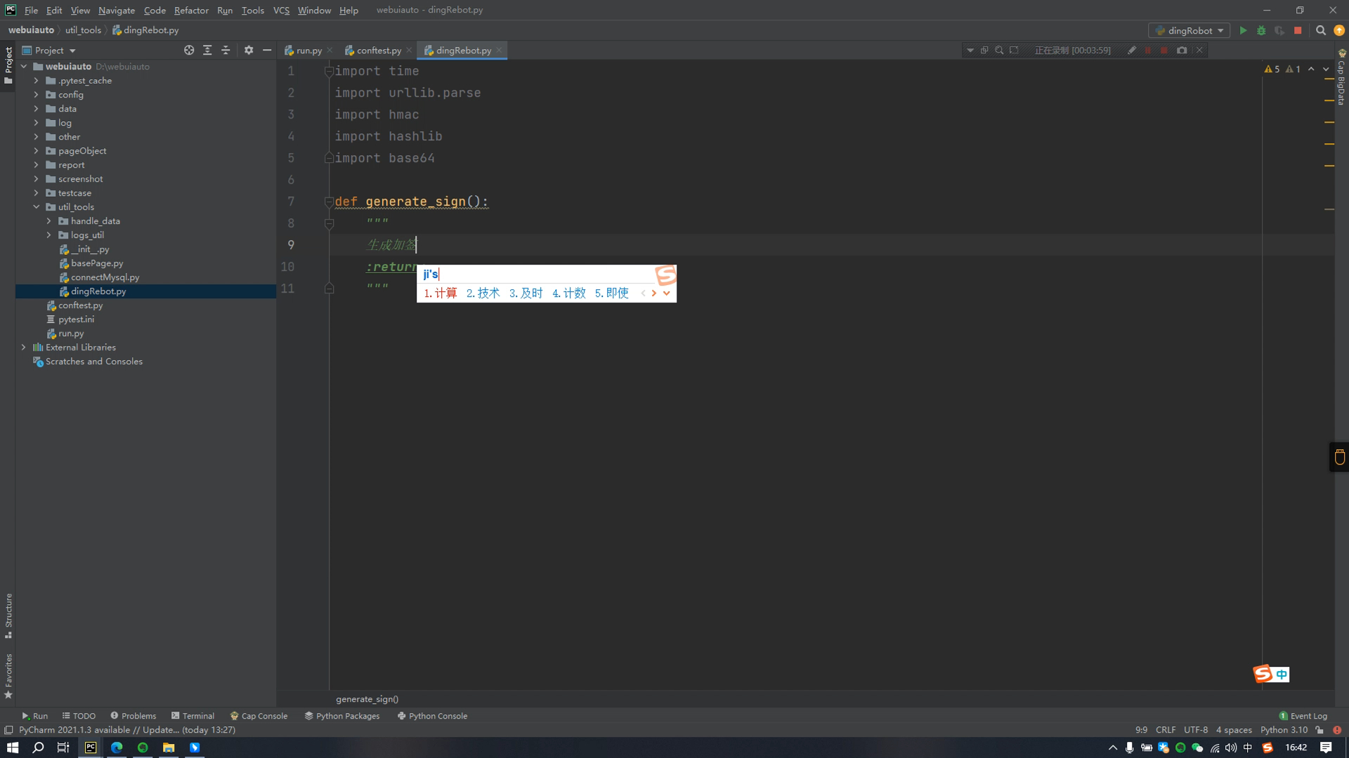
Task: Fold the generate_sign function
Action: 329,201
